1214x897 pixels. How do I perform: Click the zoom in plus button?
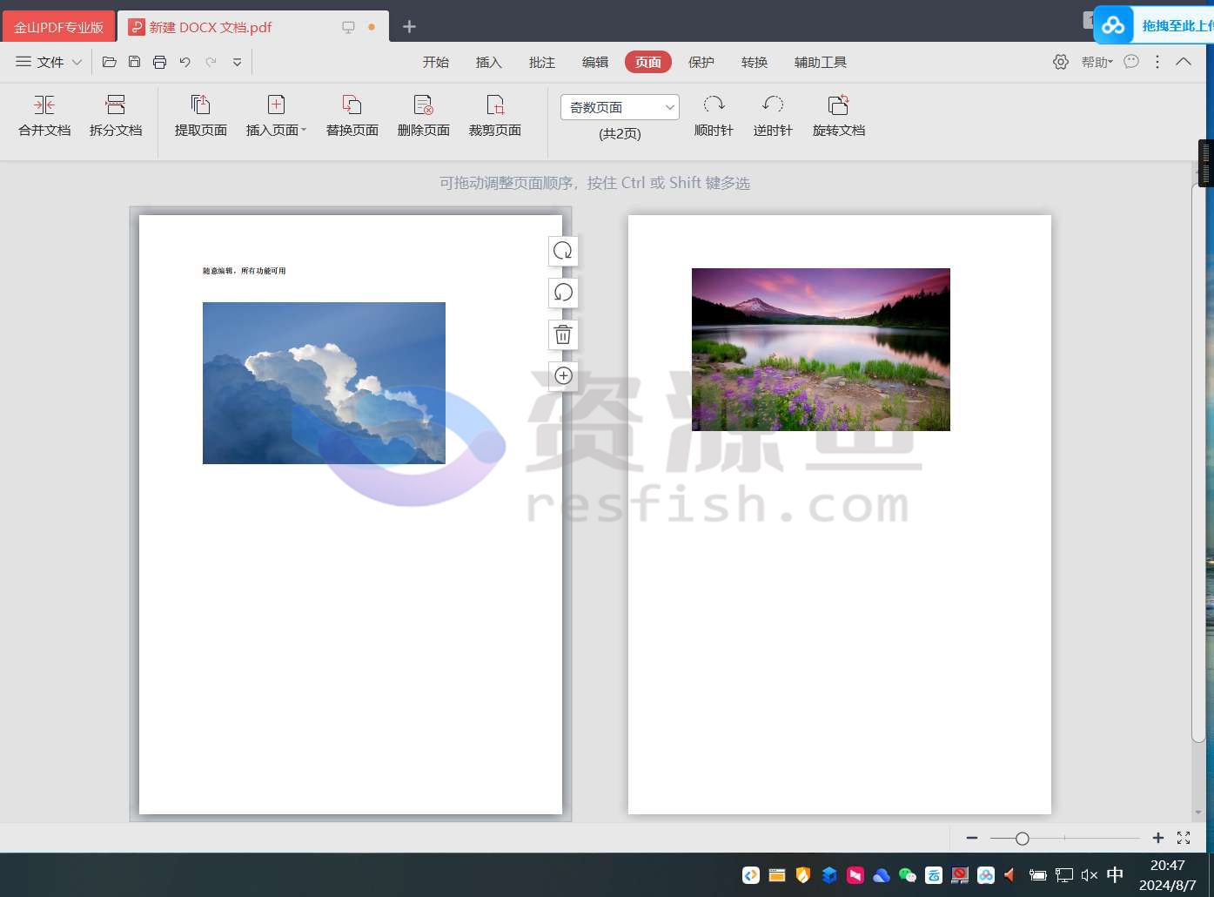coord(1158,838)
